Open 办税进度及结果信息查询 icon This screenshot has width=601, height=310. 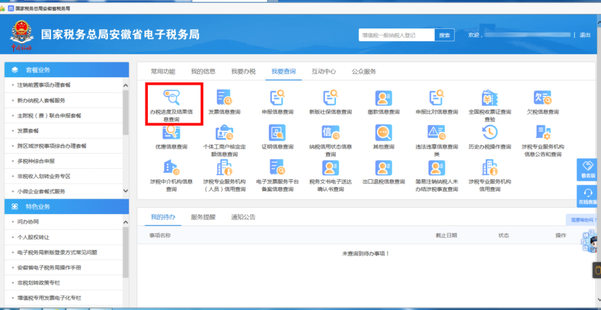point(171,97)
